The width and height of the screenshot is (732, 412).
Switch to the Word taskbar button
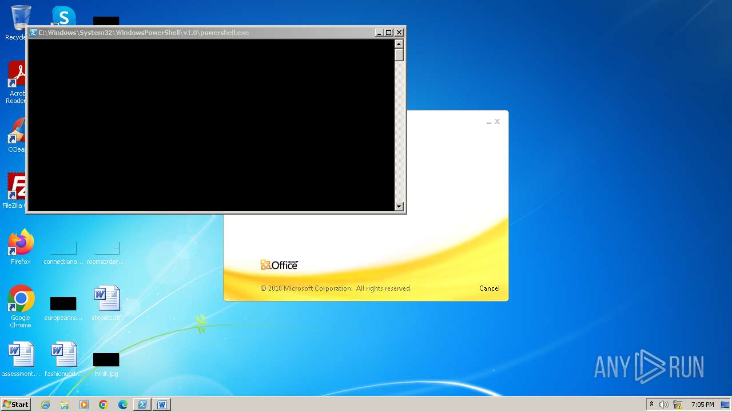(162, 405)
